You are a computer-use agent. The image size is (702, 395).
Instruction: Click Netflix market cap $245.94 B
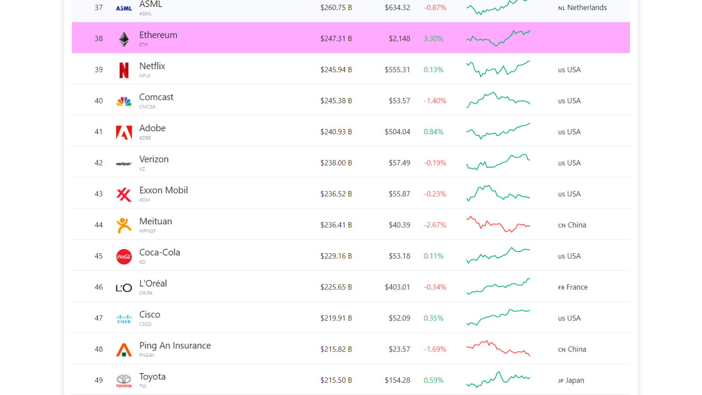coord(336,70)
